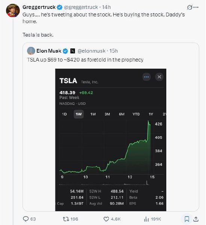Repost the tweet via retweet icon
Image resolution: width=206 pixels, height=225 pixels.
pyautogui.click(x=66, y=219)
